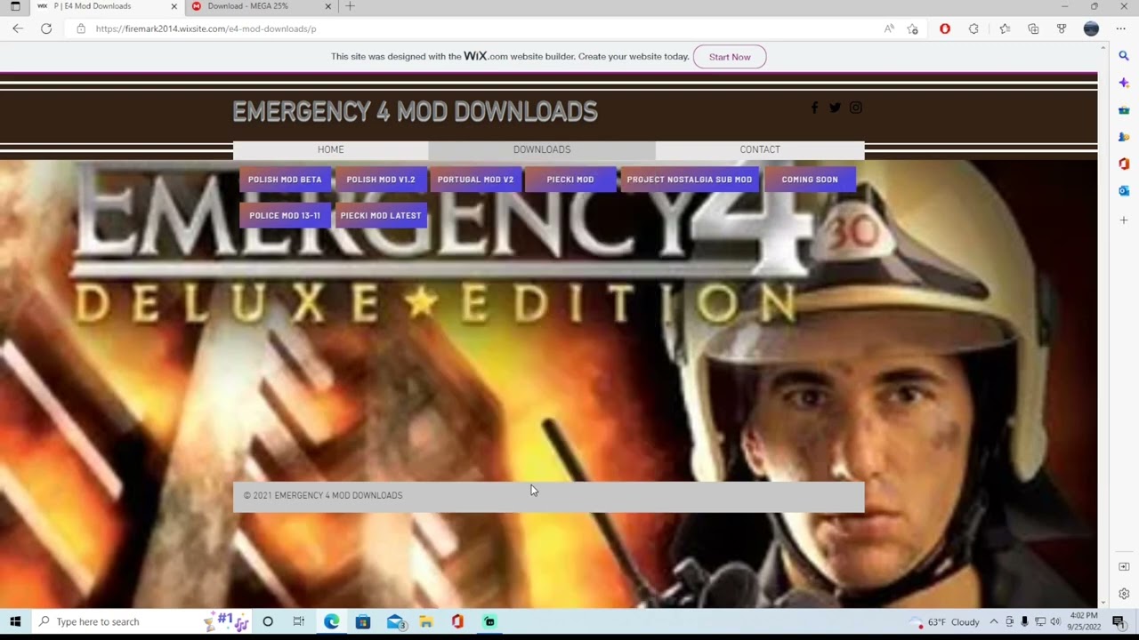
Task: Click the POLISH MOD V1.2 button
Action: click(381, 180)
